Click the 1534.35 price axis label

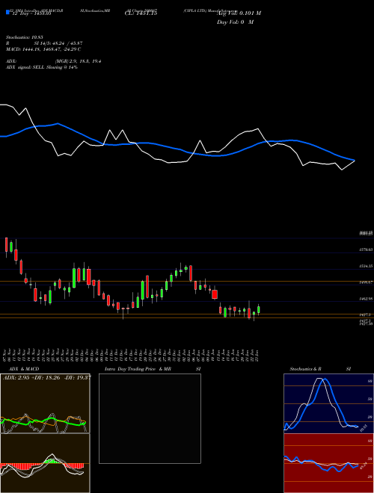[x=366, y=266]
